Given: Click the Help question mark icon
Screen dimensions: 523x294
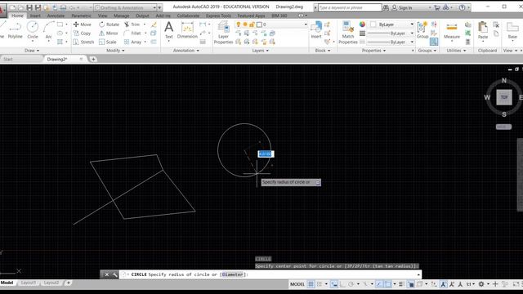Looking at the screenshot, I should 462,7.
